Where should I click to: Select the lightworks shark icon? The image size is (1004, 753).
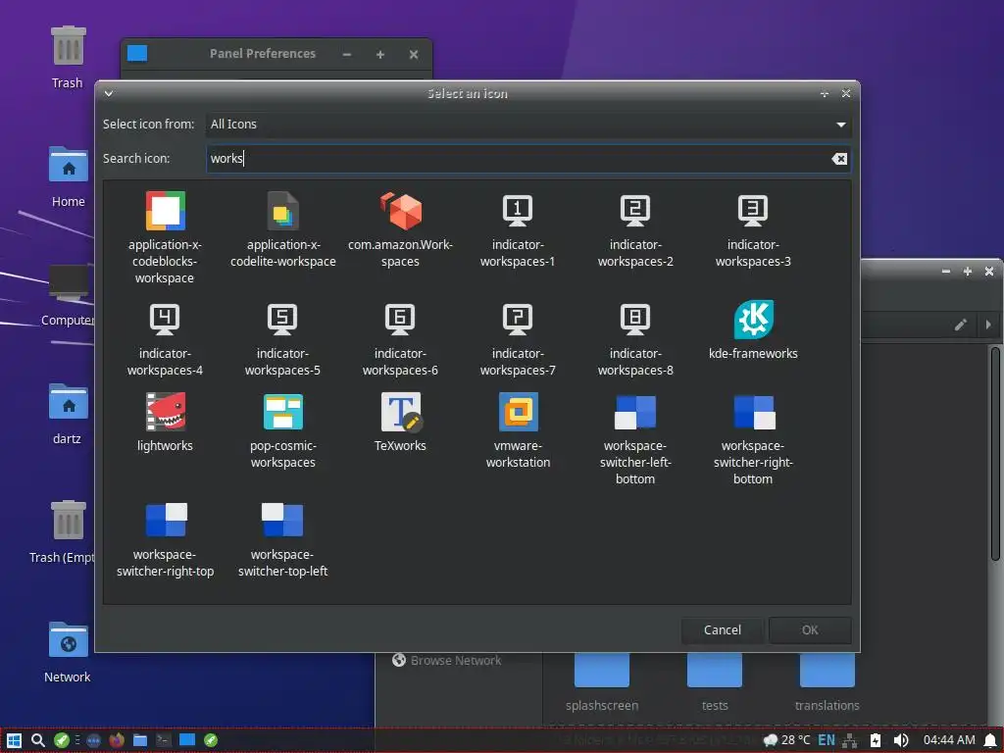point(165,412)
